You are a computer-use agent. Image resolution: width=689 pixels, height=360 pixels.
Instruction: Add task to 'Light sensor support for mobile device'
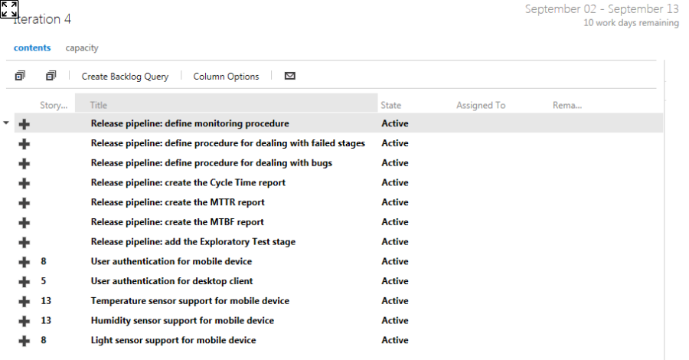pos(24,341)
